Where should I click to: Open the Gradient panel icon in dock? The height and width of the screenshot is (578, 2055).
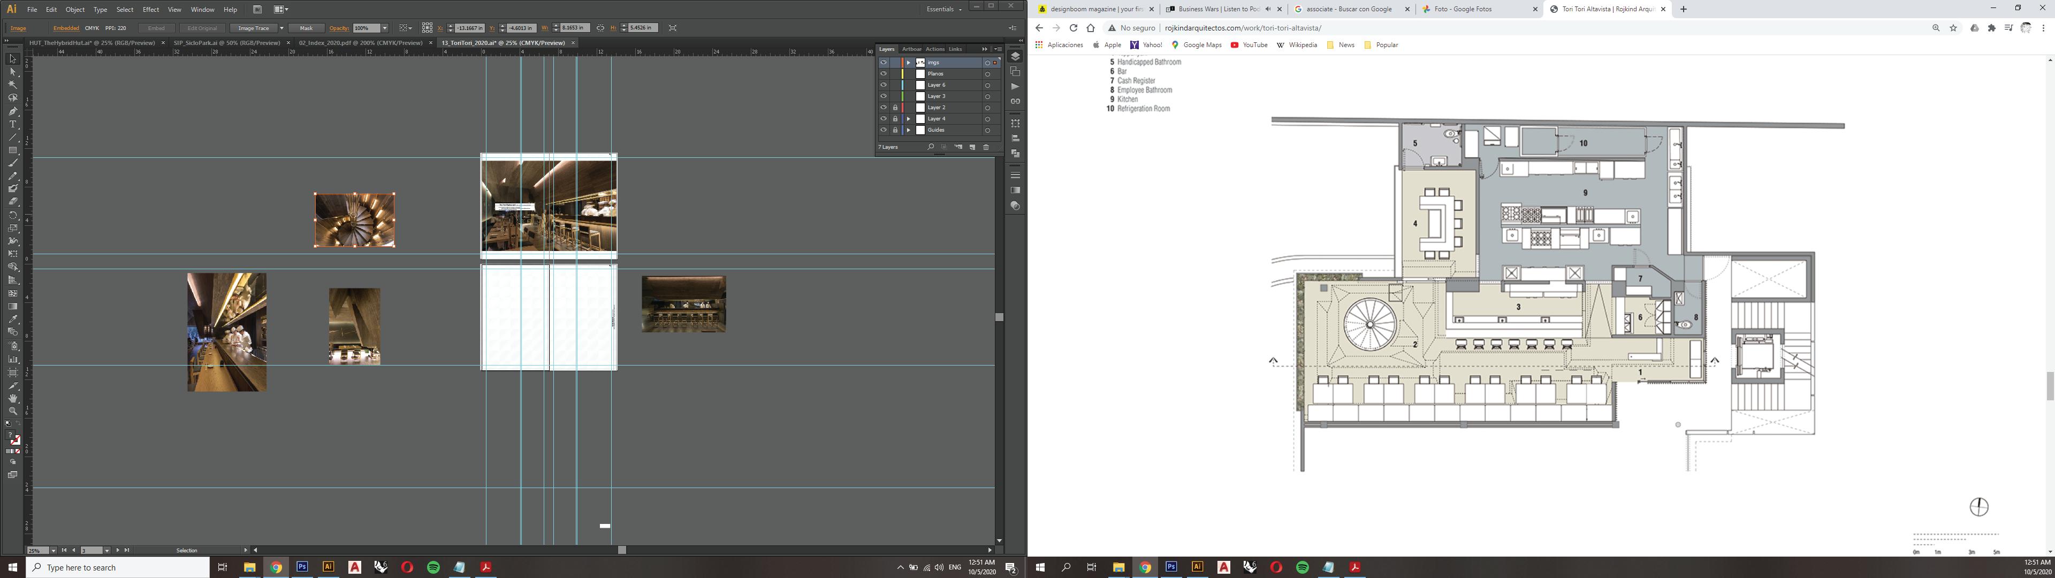[1016, 190]
